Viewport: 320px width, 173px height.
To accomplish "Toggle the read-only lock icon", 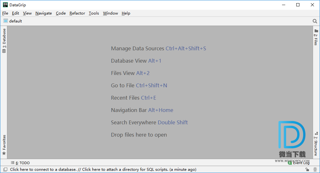I will coord(307,169).
